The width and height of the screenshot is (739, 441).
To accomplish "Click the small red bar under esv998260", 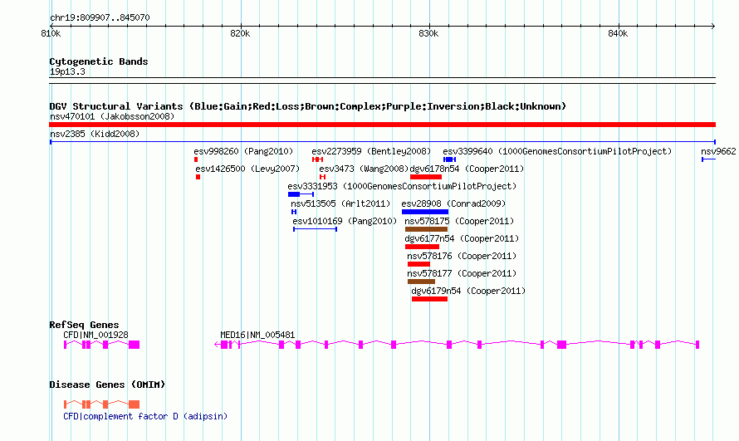I will tap(196, 159).
